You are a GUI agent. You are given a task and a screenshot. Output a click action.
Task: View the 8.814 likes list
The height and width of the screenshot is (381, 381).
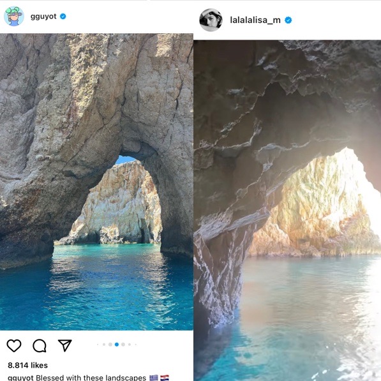point(27,365)
